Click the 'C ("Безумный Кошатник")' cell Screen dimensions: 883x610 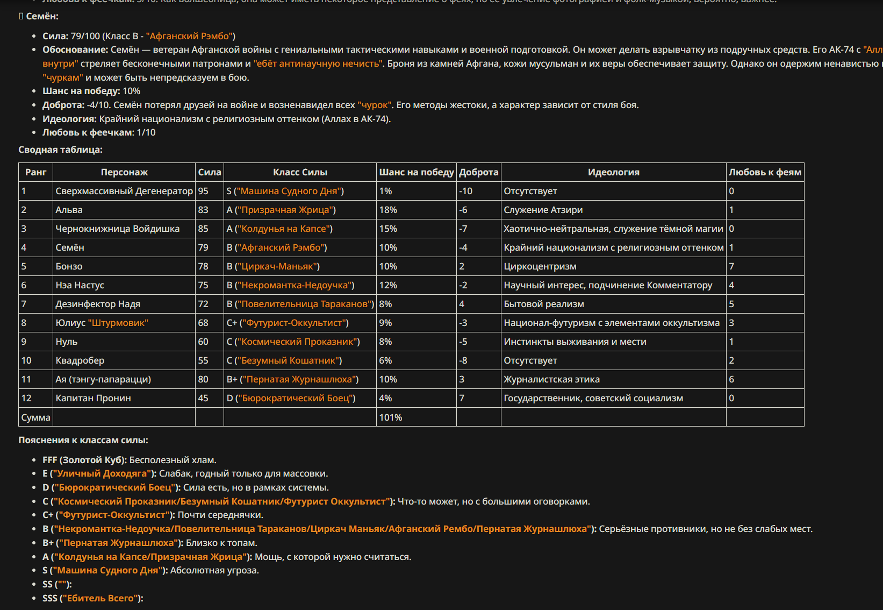pyautogui.click(x=300, y=360)
